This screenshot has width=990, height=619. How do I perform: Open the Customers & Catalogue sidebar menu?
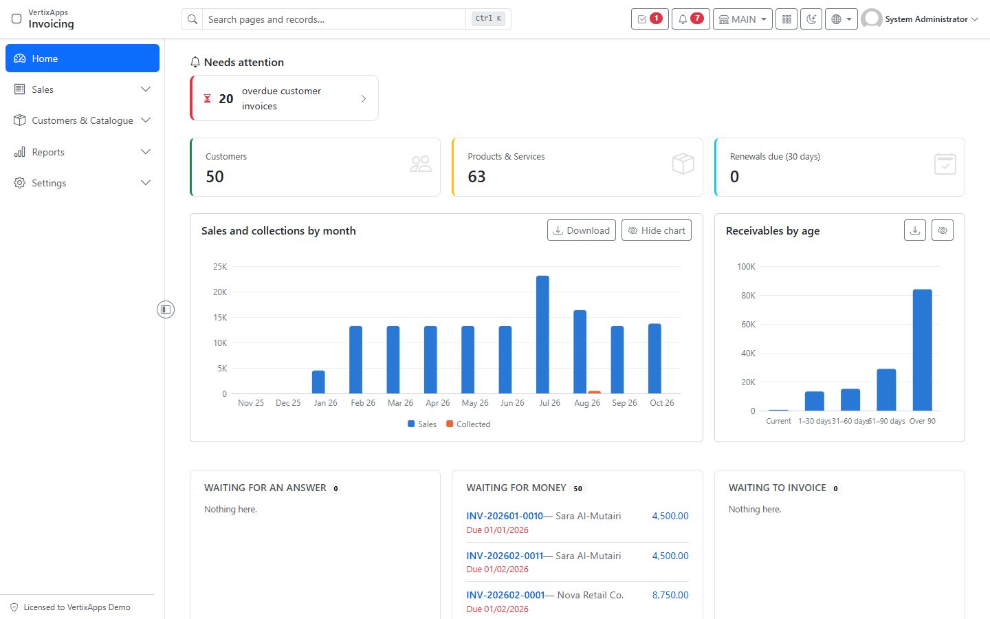point(82,120)
